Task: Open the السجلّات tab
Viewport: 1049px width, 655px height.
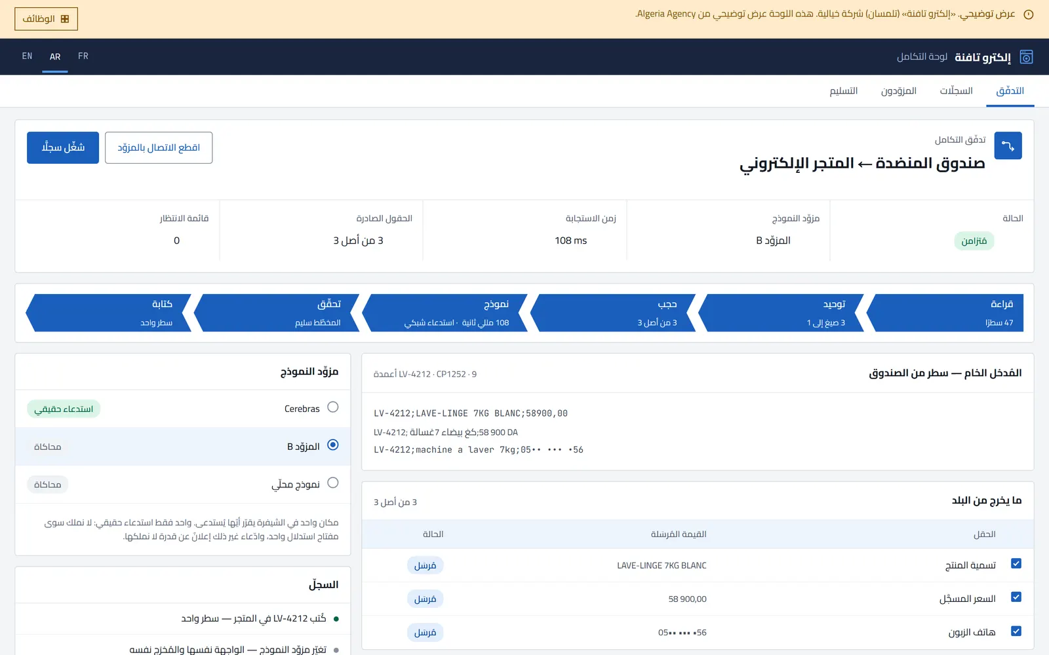Action: coord(956,91)
